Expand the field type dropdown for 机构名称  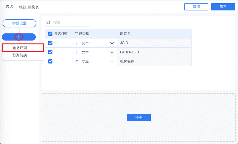112,62
